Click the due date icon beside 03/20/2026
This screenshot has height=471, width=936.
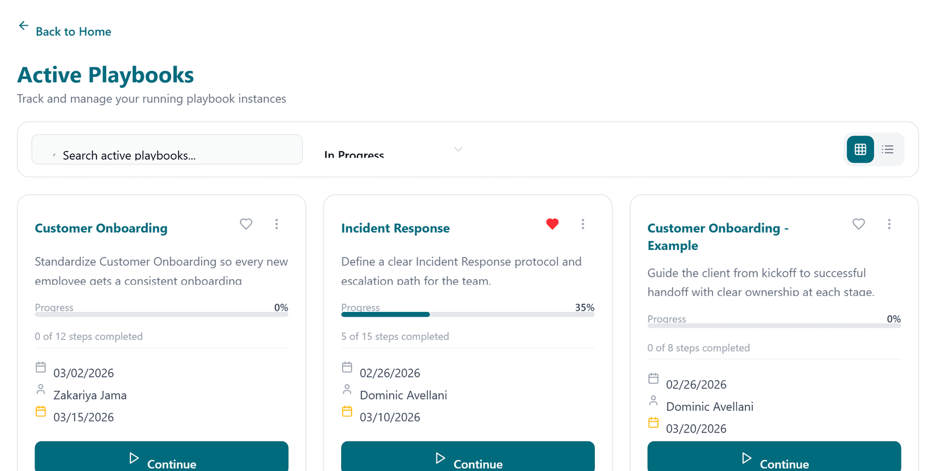click(653, 422)
